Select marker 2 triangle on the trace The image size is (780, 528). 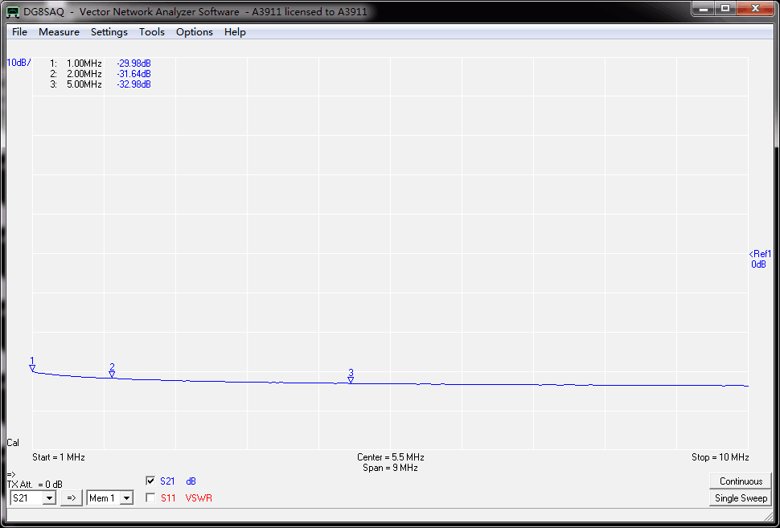pos(112,375)
